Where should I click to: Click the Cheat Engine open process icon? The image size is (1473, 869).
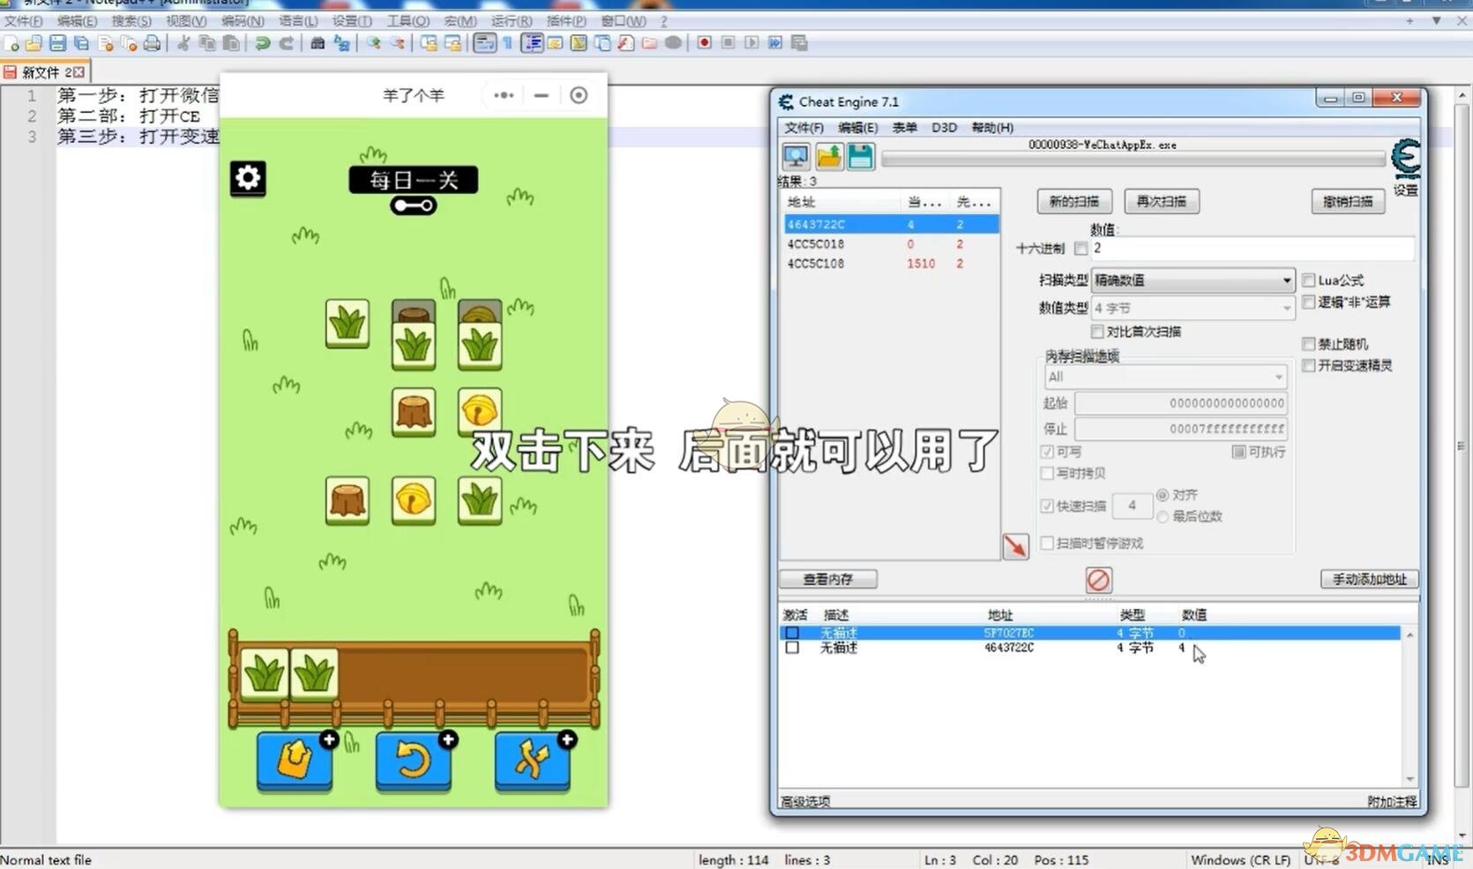click(796, 157)
